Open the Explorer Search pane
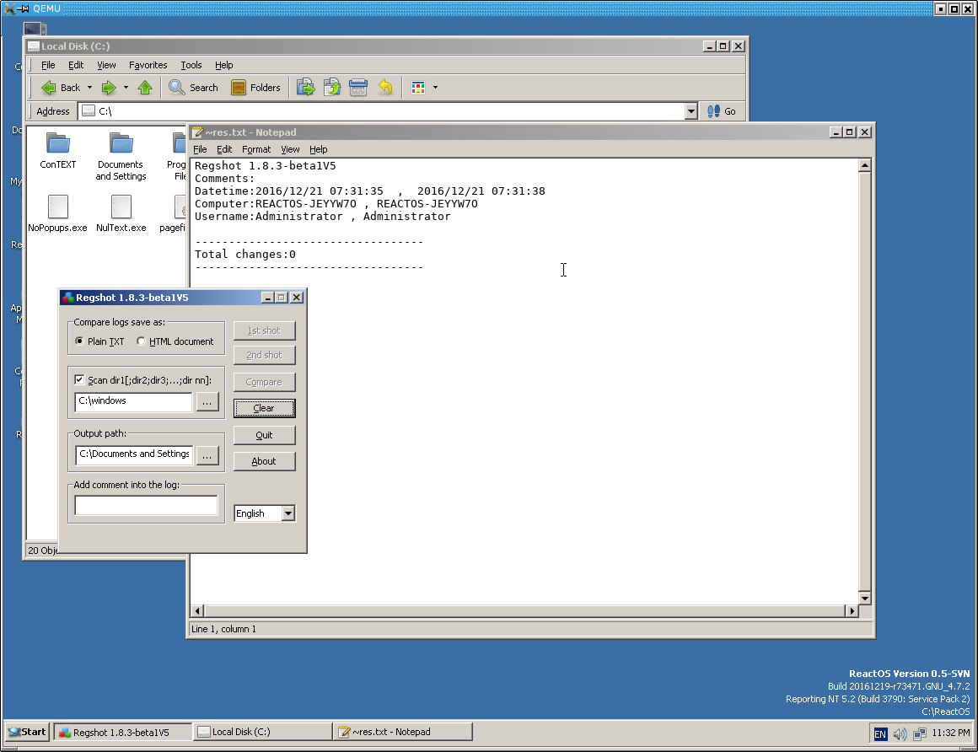 coord(193,88)
